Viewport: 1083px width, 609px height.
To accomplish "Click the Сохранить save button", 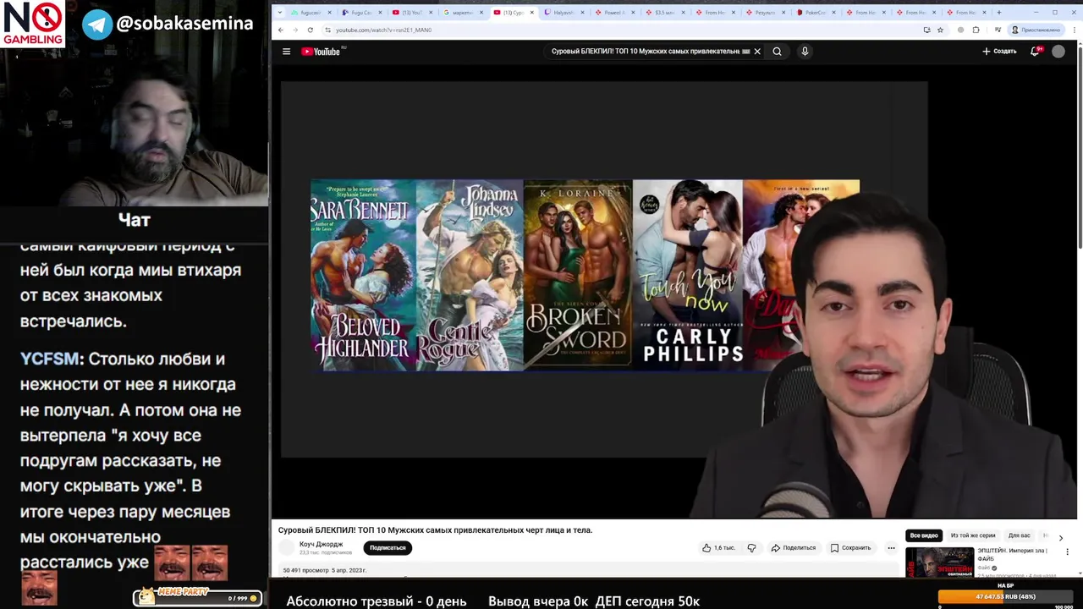I will [x=851, y=548].
